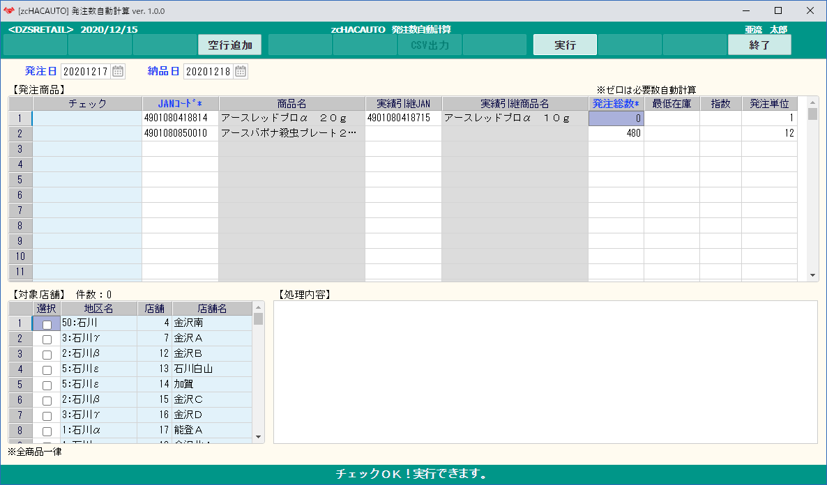Select the 発注単位 column header
The image size is (827, 485).
click(770, 104)
